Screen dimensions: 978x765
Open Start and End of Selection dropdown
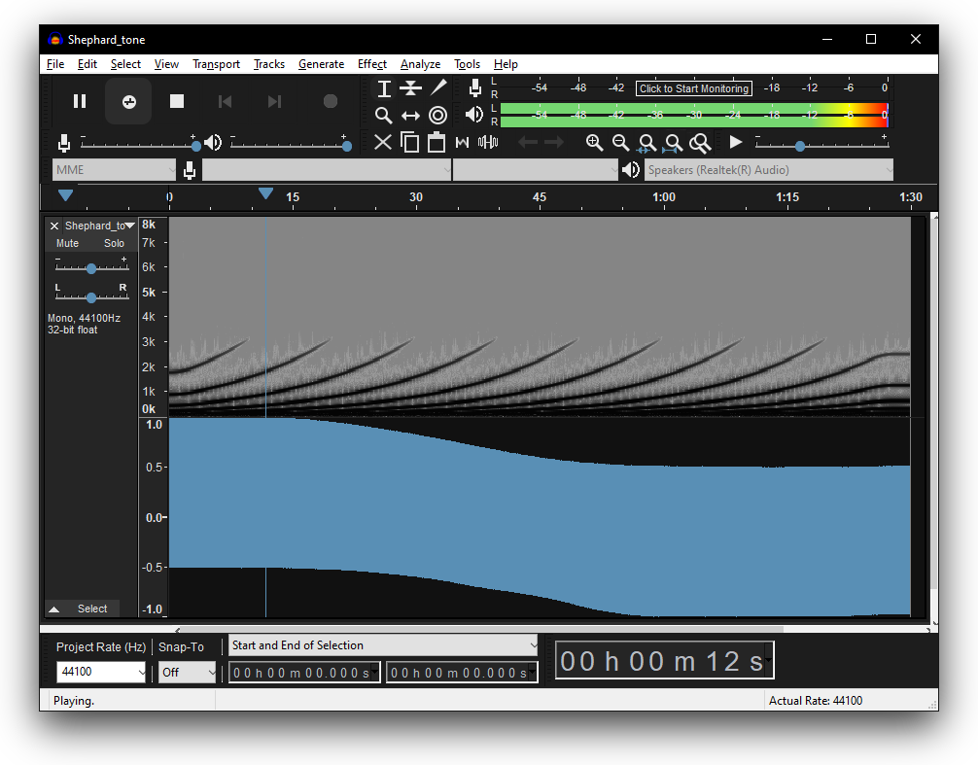(x=383, y=645)
